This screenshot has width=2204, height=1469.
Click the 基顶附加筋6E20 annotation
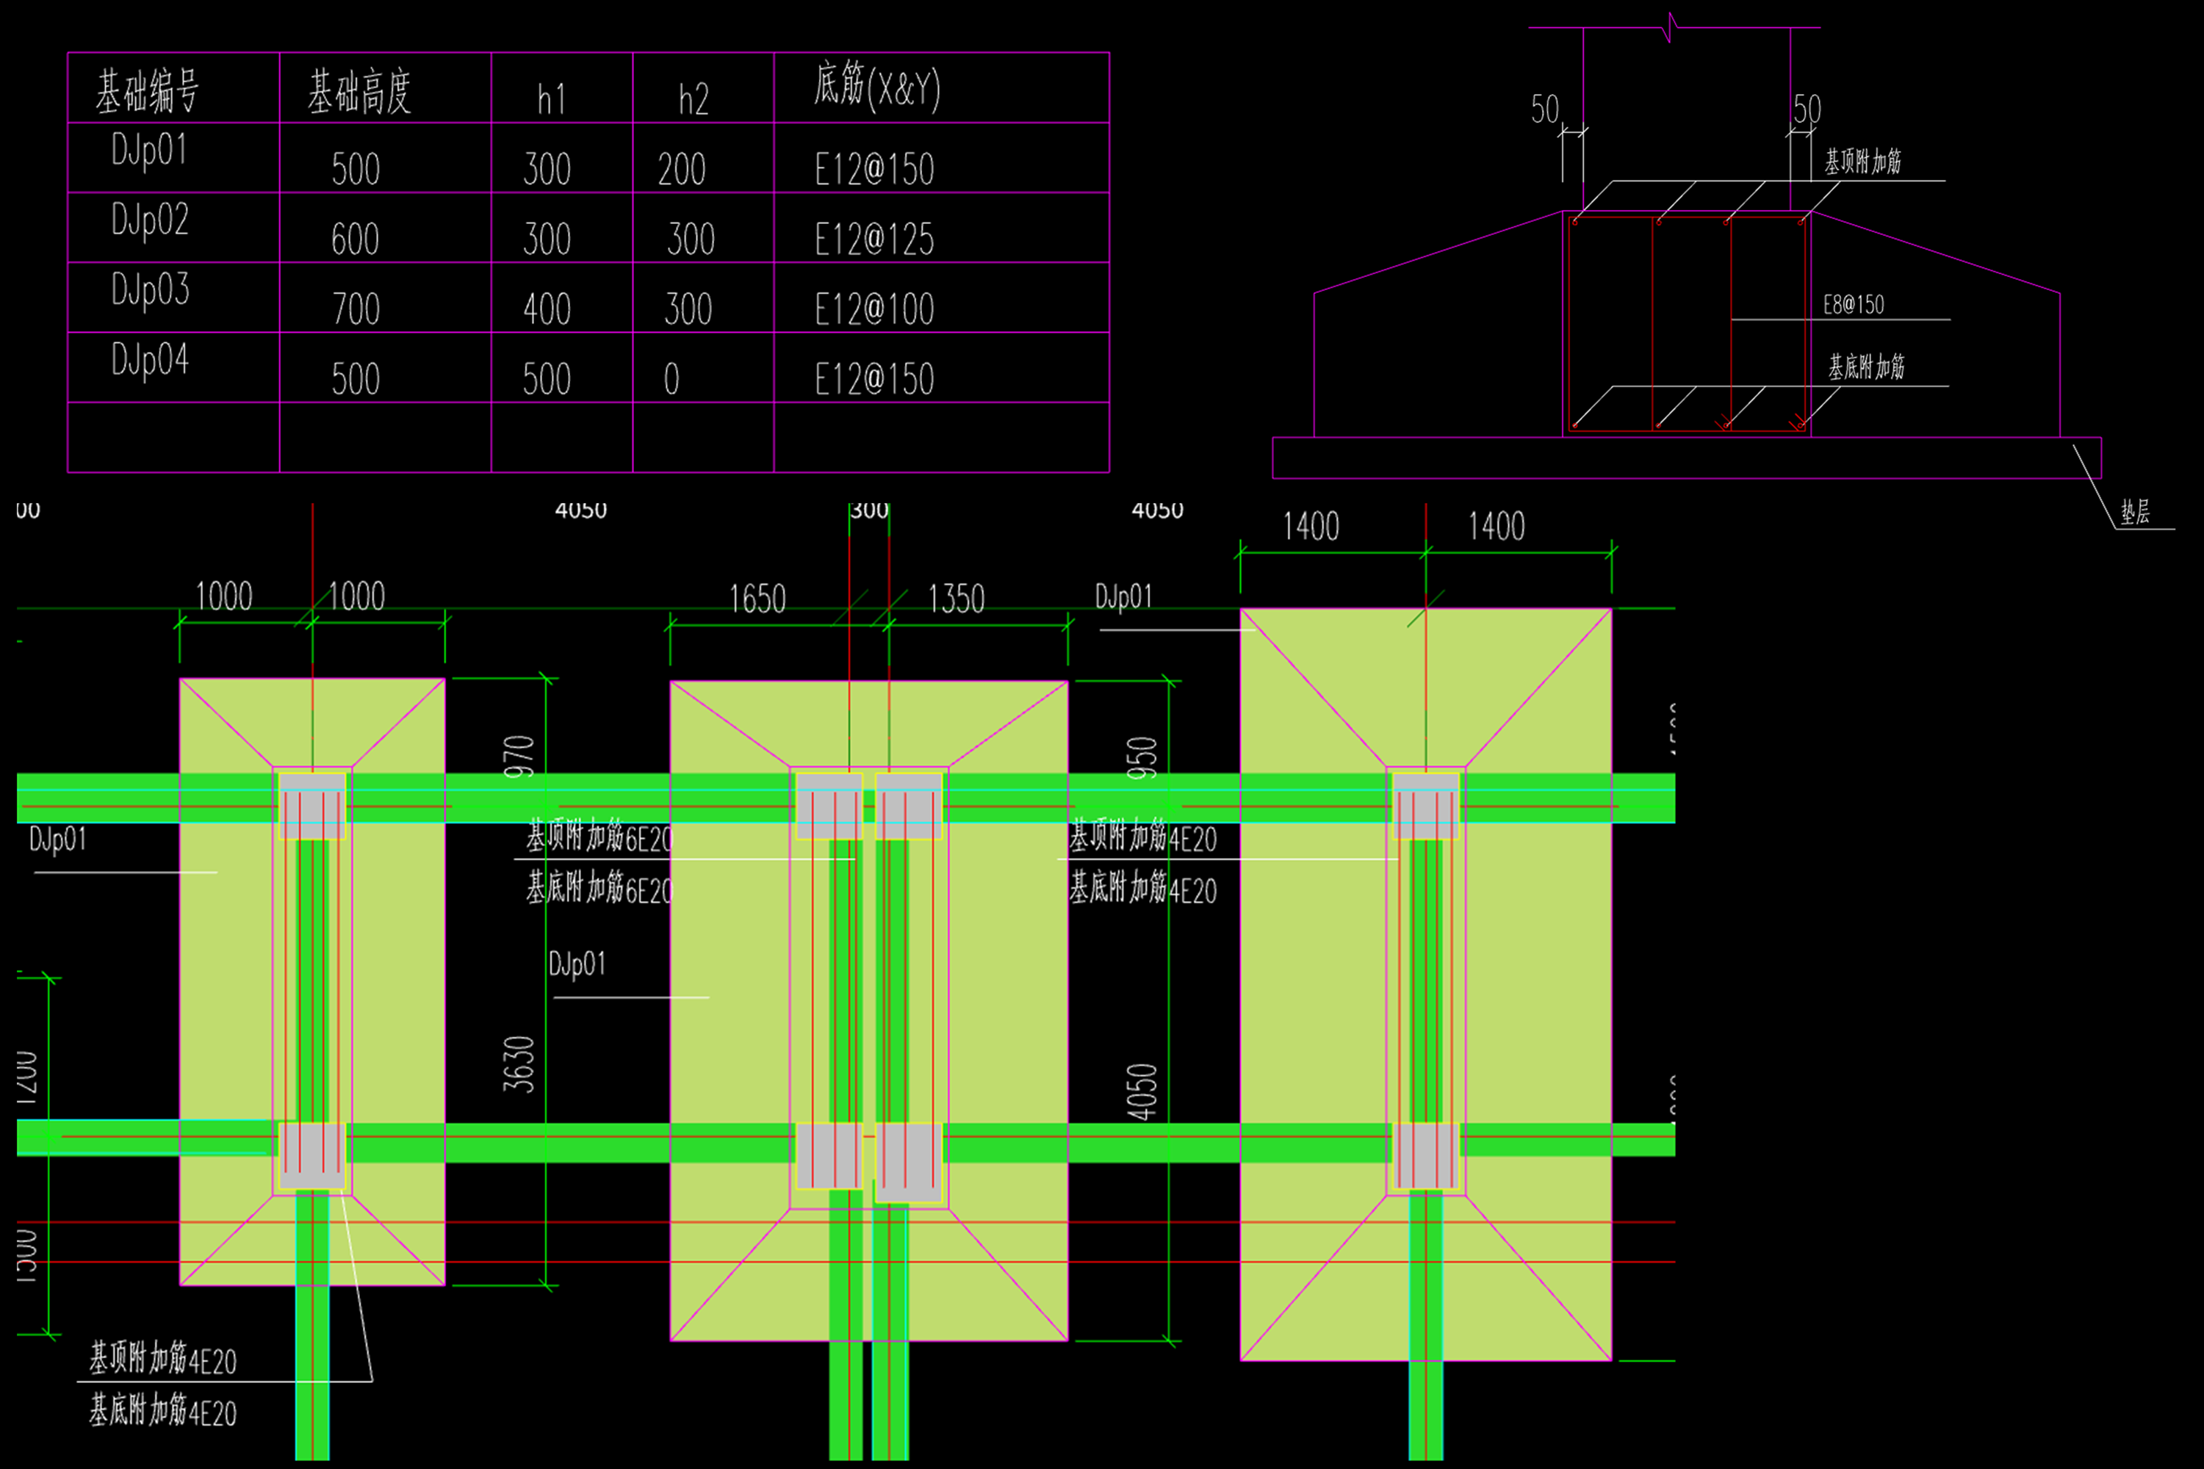[x=599, y=837]
